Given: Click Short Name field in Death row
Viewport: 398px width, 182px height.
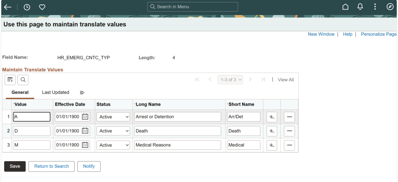Looking at the screenshot, I should (x=244, y=131).
